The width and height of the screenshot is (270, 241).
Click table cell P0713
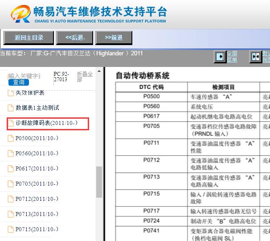tap(151, 181)
